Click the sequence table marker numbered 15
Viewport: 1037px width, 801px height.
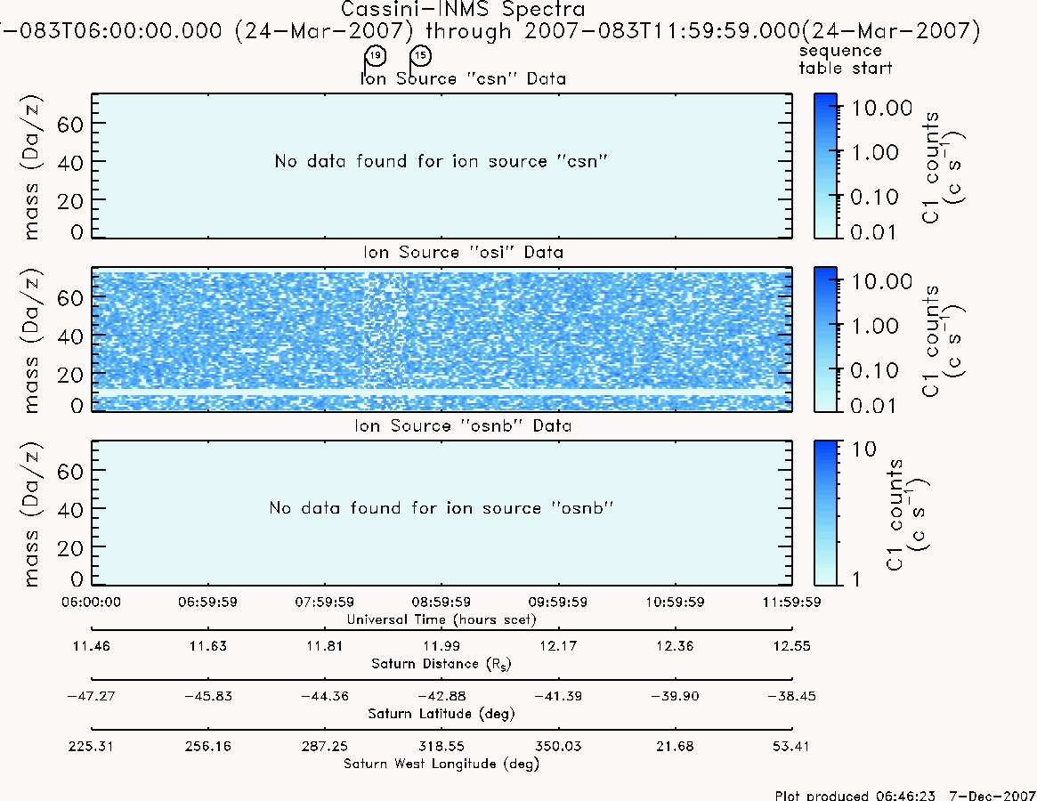421,55
